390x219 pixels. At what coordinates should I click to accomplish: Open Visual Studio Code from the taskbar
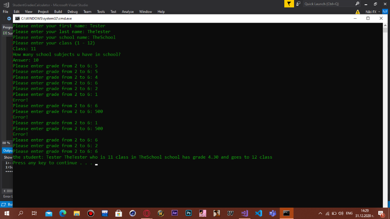pos(259,213)
